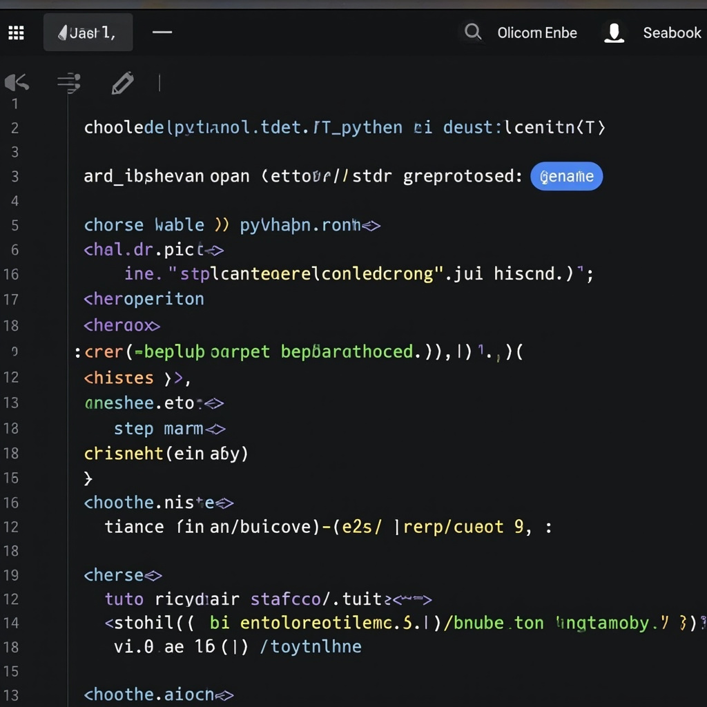Click line number 2 in the gutter
Viewport: 707px width, 707px height.
[x=15, y=128]
